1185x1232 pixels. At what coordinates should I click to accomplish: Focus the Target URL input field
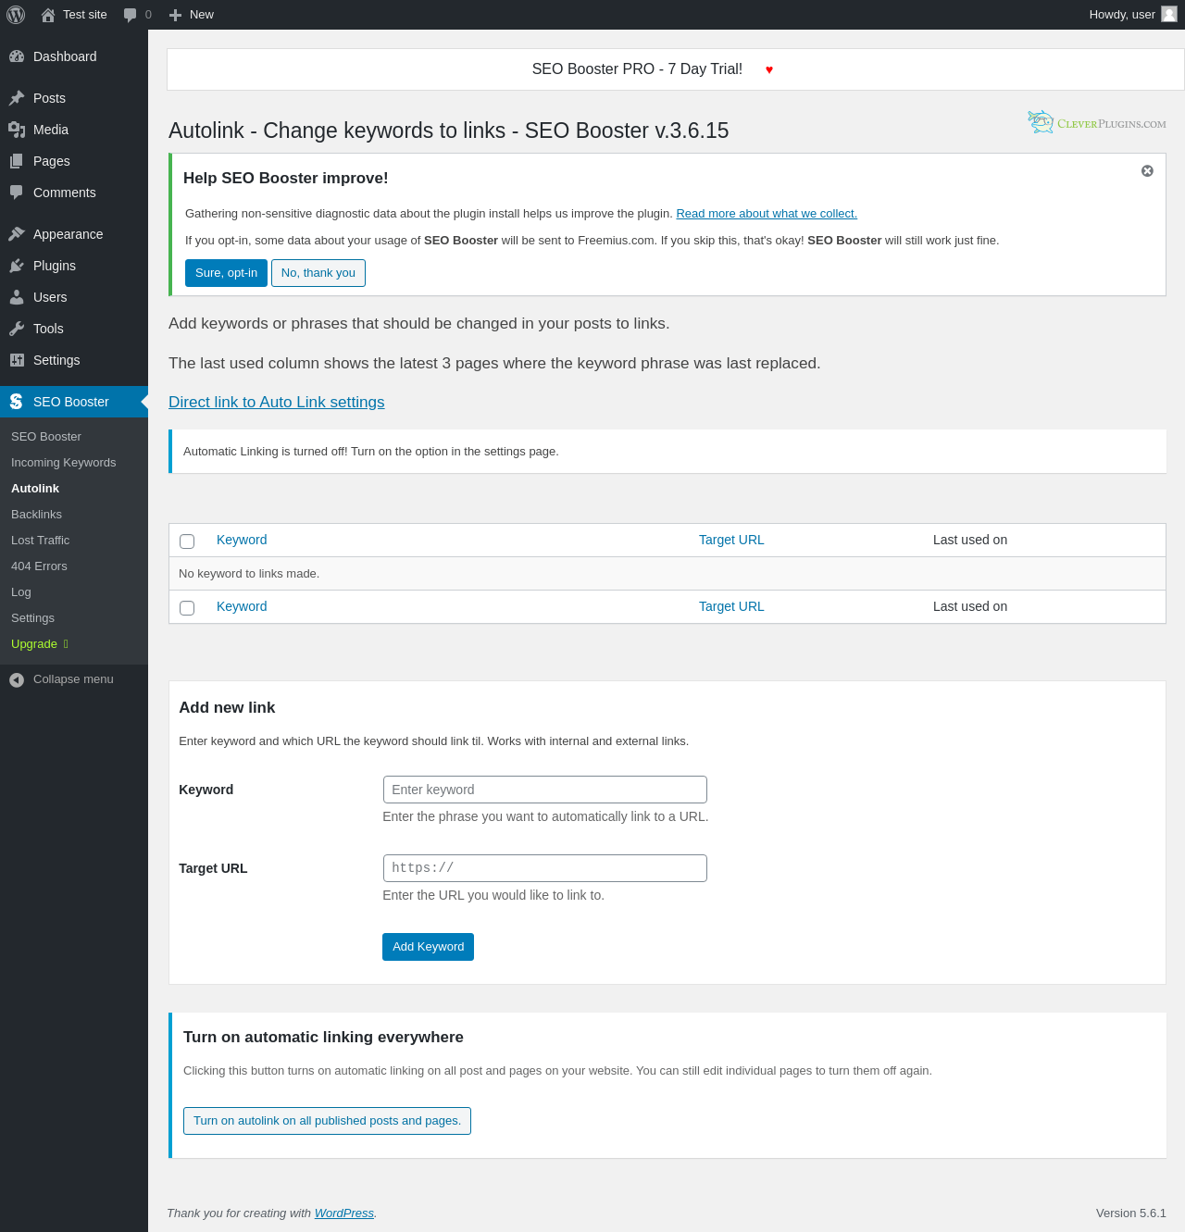545,868
